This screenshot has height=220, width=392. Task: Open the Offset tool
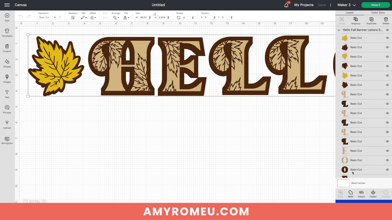(93, 17)
